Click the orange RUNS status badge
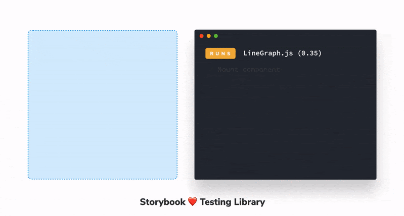Screen dimensions: 404x216 [x=220, y=53]
